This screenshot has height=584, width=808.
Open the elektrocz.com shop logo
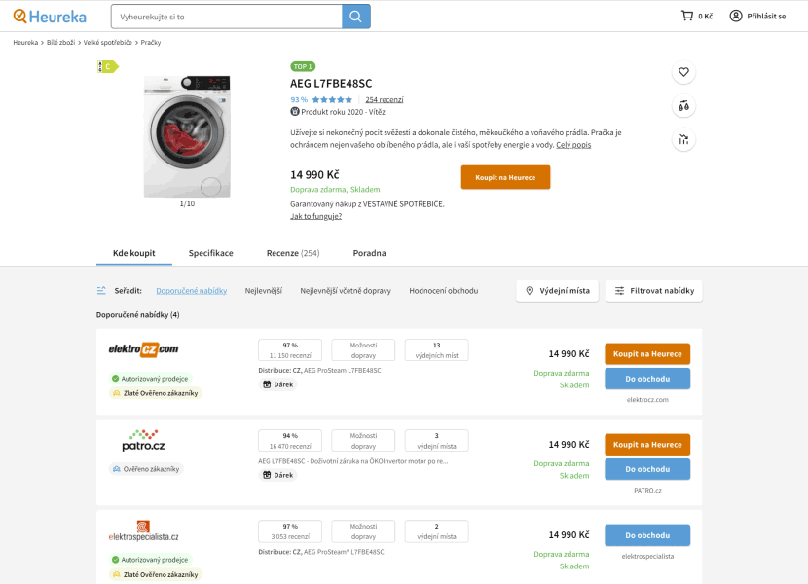click(143, 349)
